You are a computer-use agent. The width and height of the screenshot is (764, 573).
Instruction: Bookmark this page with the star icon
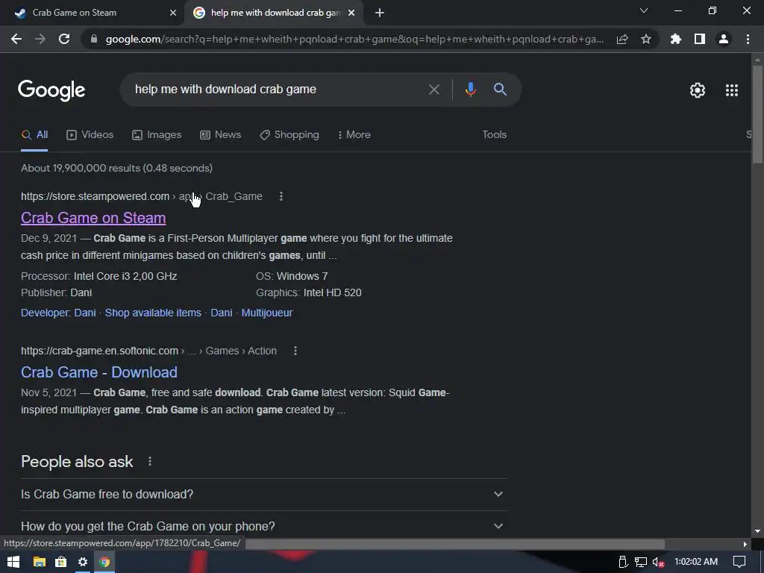(646, 39)
